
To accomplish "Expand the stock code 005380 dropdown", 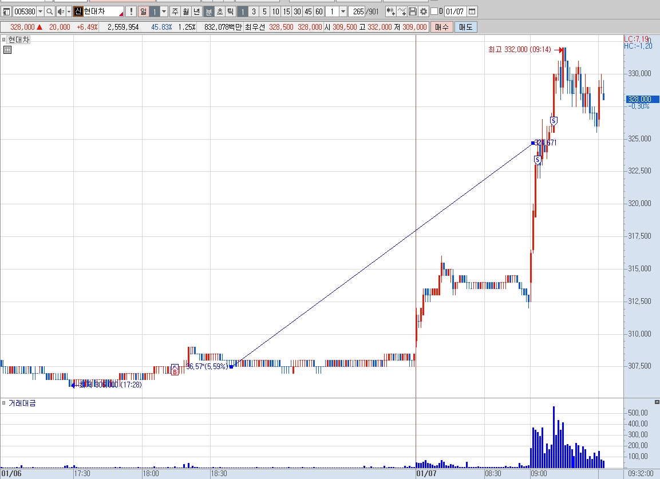I will (41, 11).
